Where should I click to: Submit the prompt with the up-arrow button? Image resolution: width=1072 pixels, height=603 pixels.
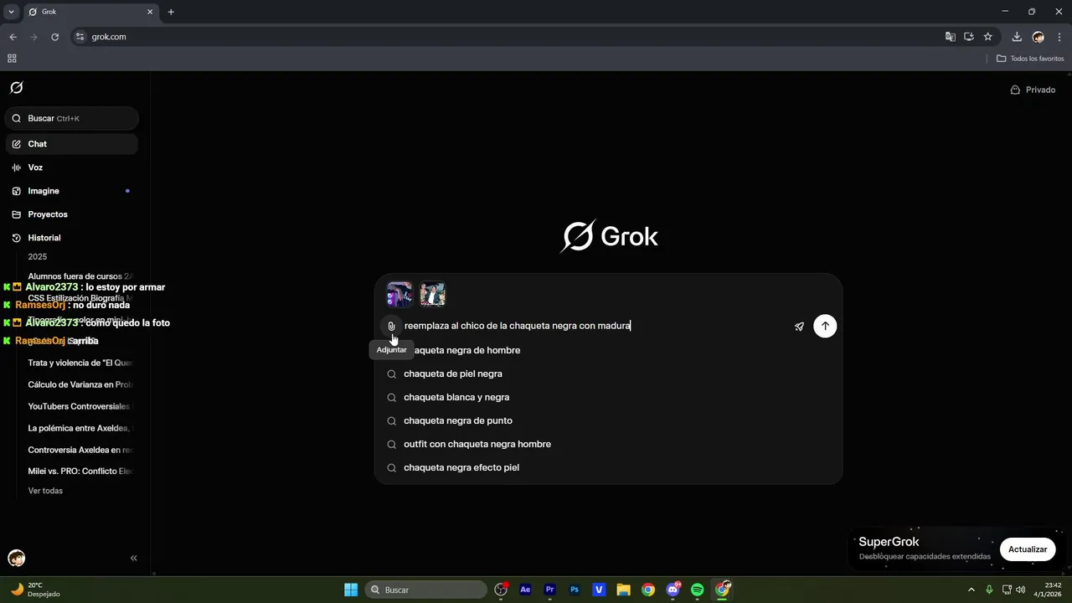(x=825, y=326)
